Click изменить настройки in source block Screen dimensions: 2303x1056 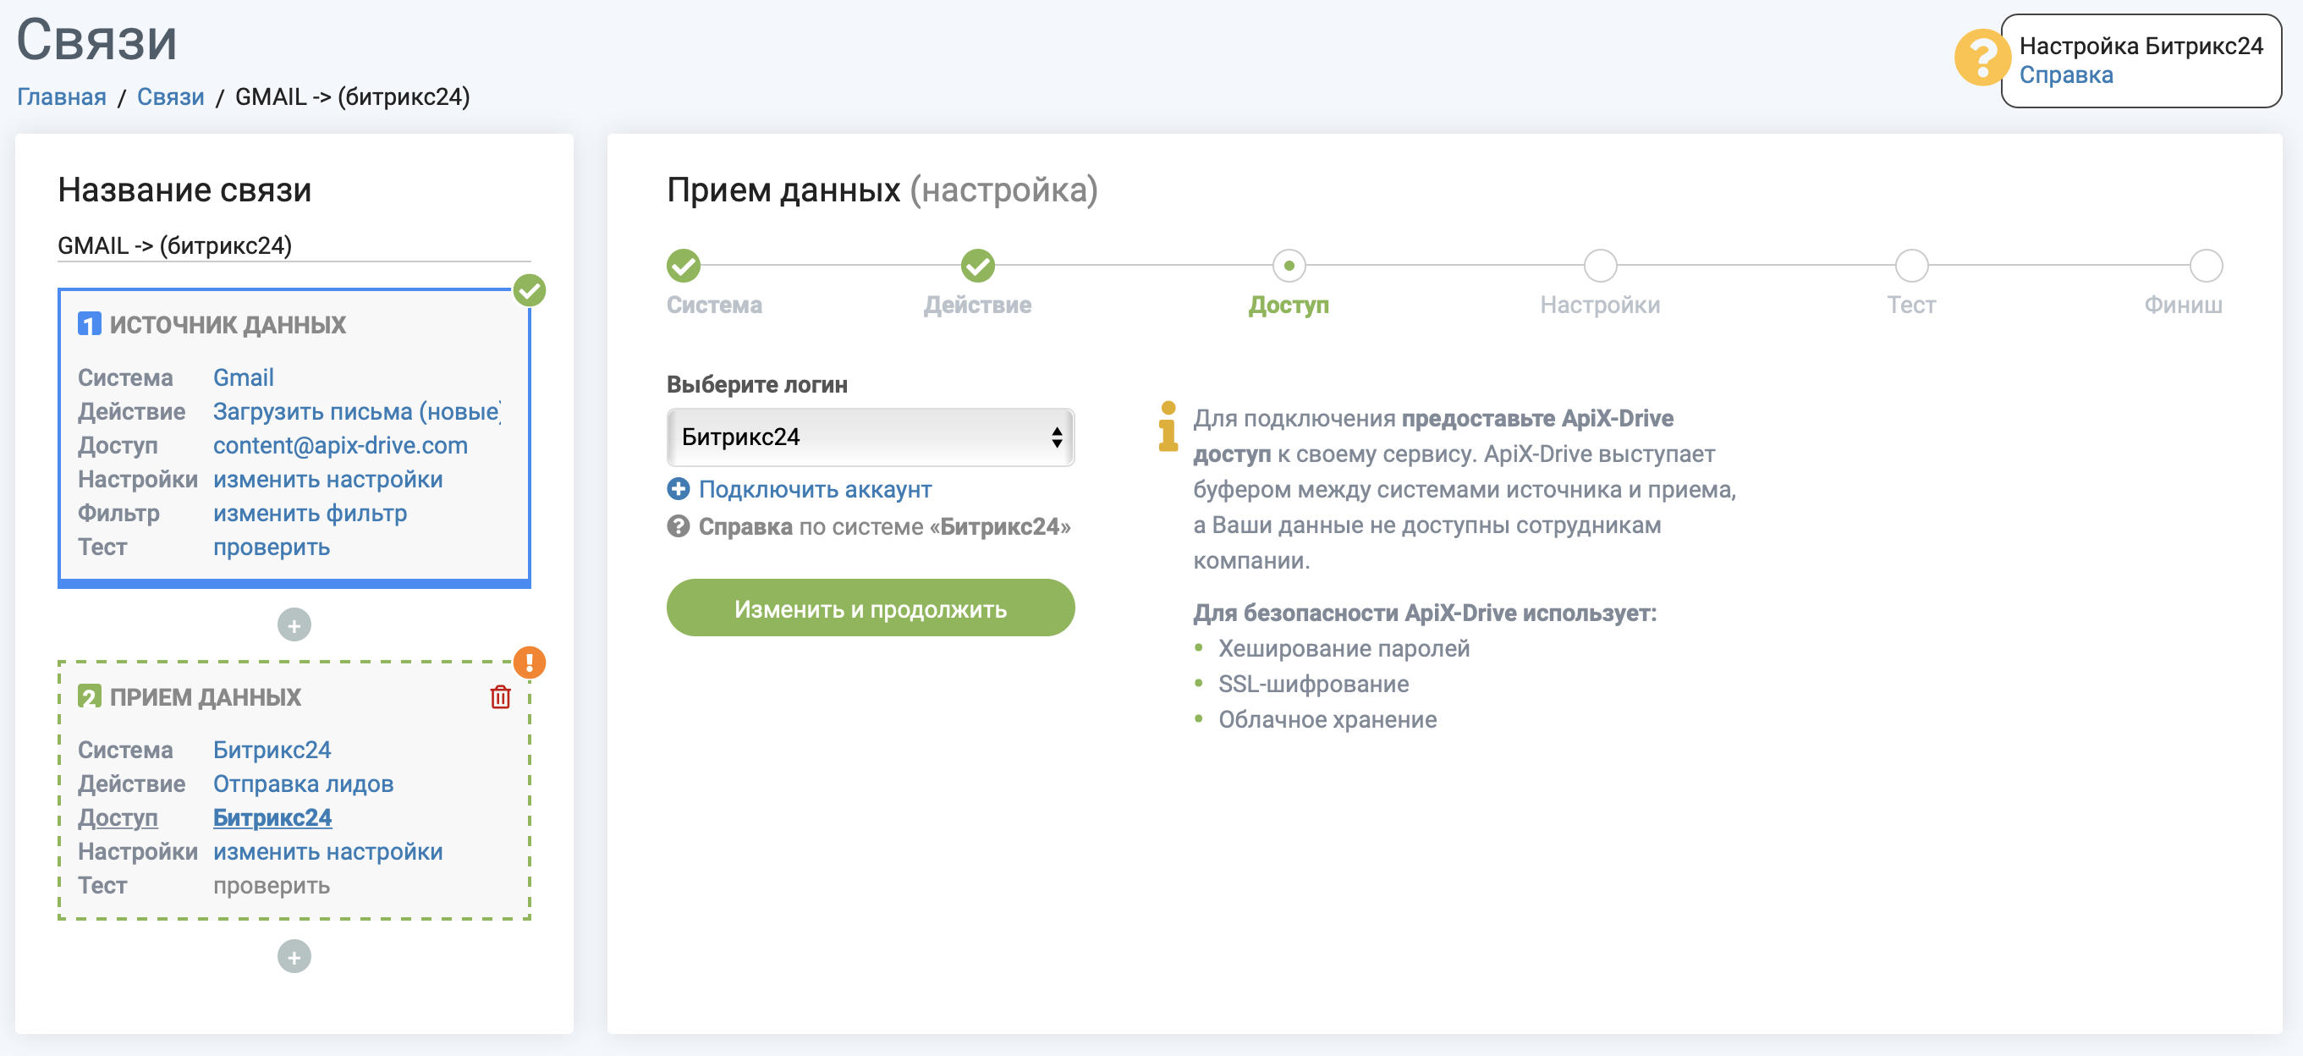327,479
